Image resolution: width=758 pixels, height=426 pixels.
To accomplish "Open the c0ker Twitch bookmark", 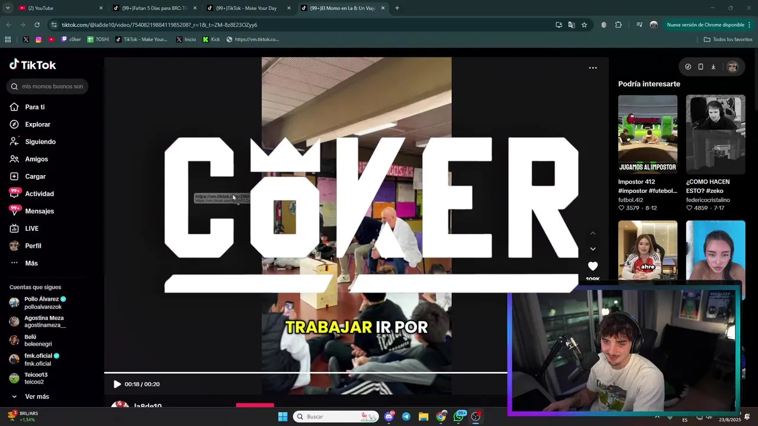I will (x=70, y=40).
